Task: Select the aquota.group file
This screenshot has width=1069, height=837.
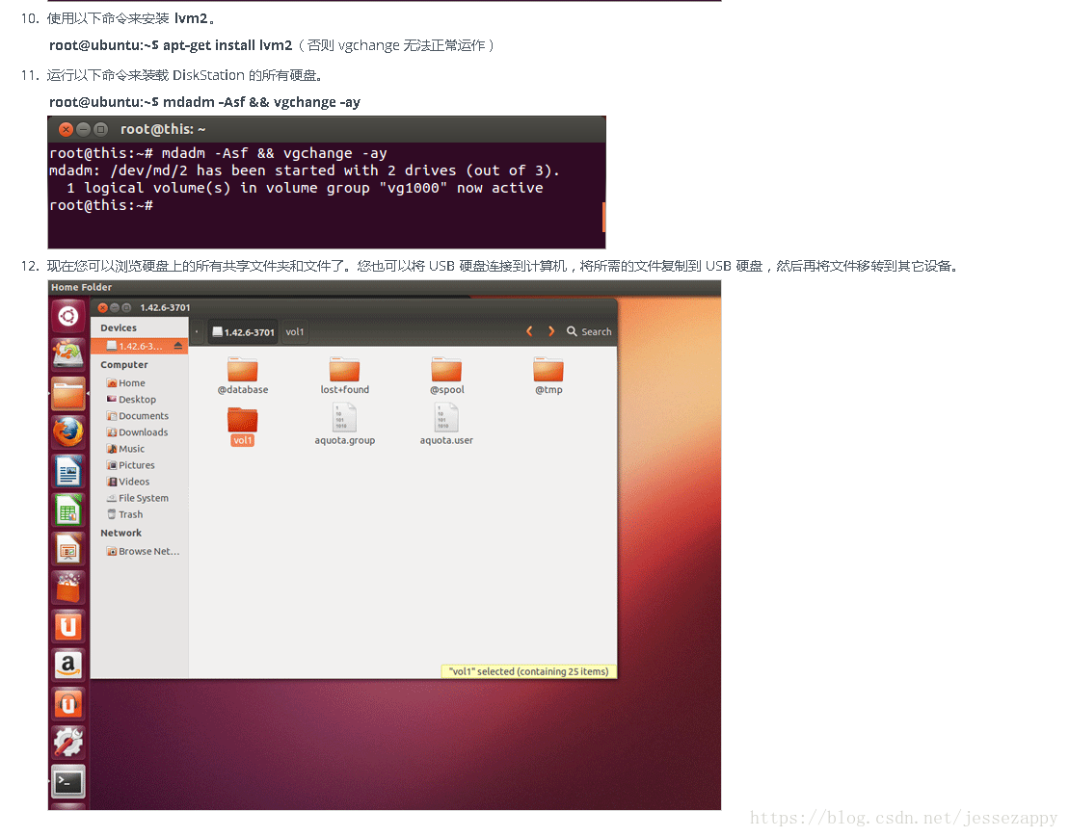Action: pyautogui.click(x=344, y=424)
